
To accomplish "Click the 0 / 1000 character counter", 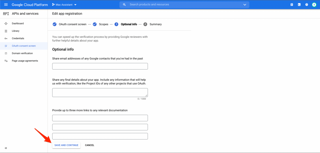I will pos(142,99).
